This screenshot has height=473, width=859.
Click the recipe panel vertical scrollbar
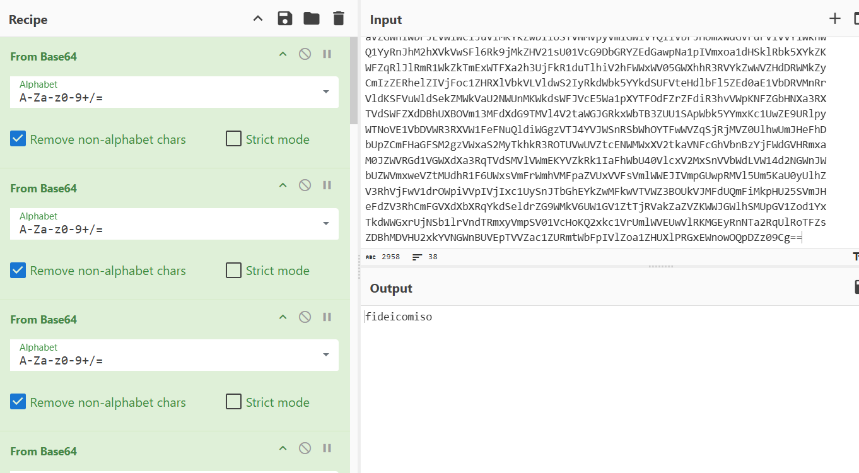point(354,82)
